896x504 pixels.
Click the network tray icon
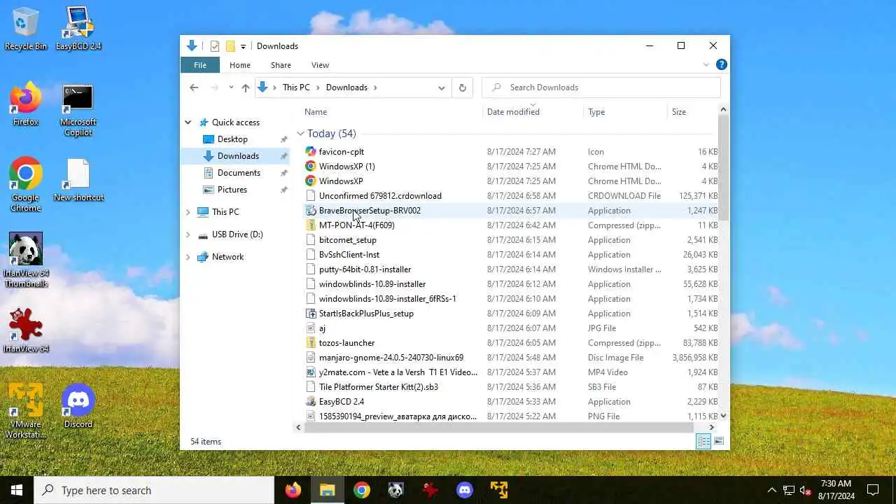click(x=788, y=490)
